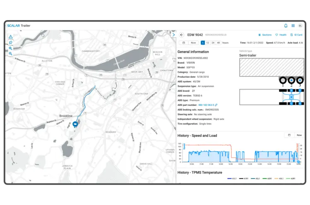The width and height of the screenshot is (310, 205).
Task: Select the 12 hours time range
Action: click(x=207, y=43)
